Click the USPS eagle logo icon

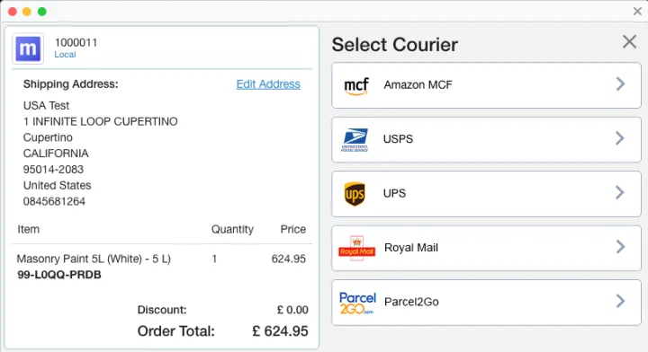coord(355,140)
